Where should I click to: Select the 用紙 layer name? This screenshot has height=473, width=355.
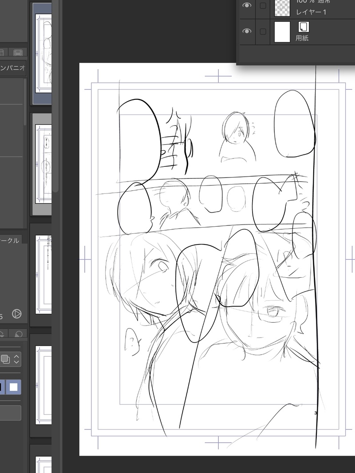302,38
